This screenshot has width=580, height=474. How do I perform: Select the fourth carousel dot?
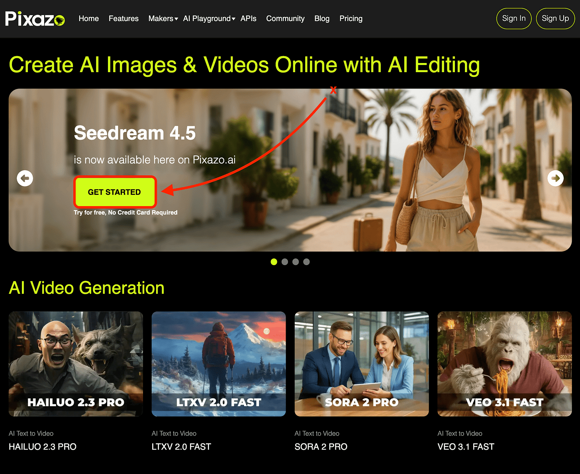point(306,262)
